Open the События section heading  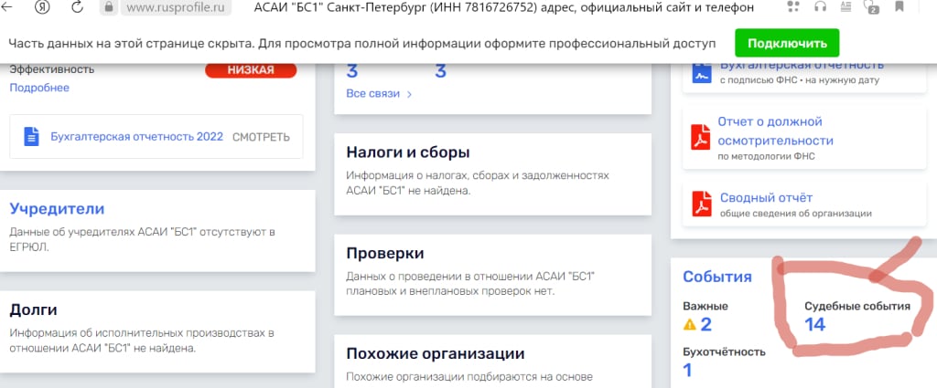[717, 277]
